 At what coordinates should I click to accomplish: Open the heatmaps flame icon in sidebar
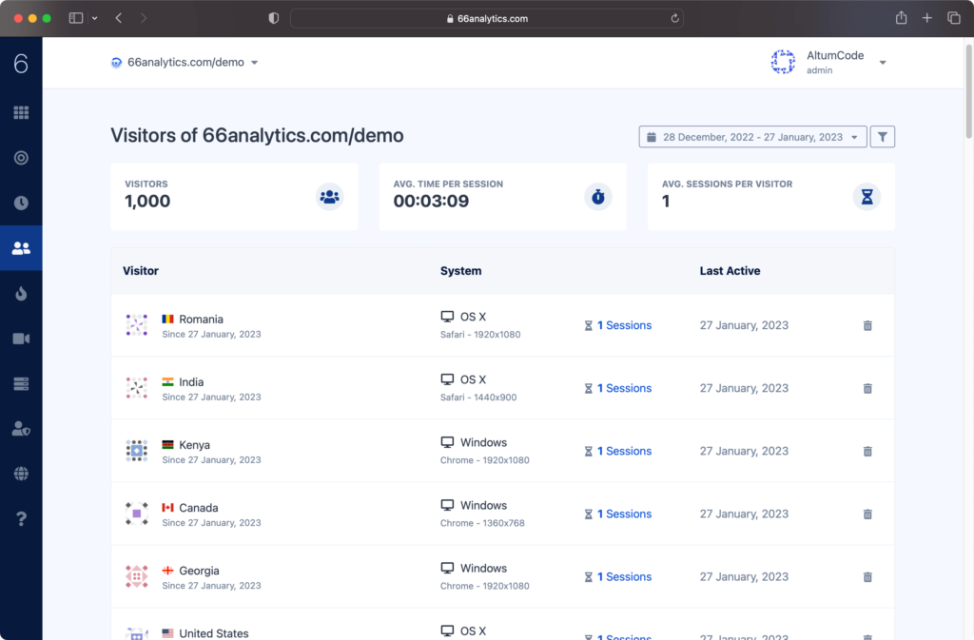click(x=21, y=294)
